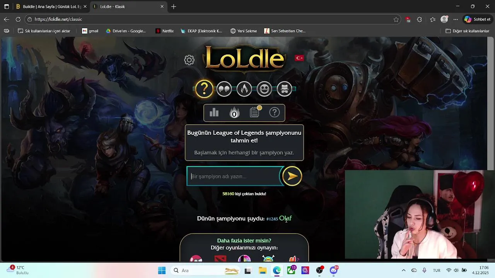The image size is (495, 278).
Task: Open the Pokéball game icon
Action: (x=196, y=259)
